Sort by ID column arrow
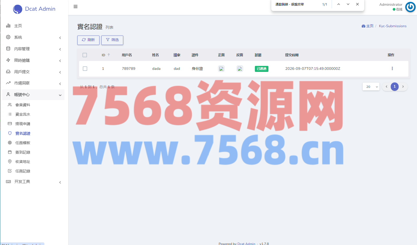 (109, 55)
